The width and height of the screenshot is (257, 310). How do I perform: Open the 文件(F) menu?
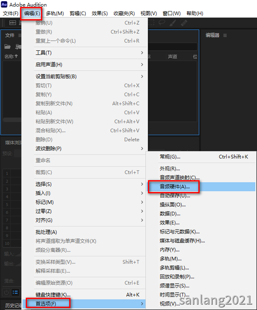11,14
